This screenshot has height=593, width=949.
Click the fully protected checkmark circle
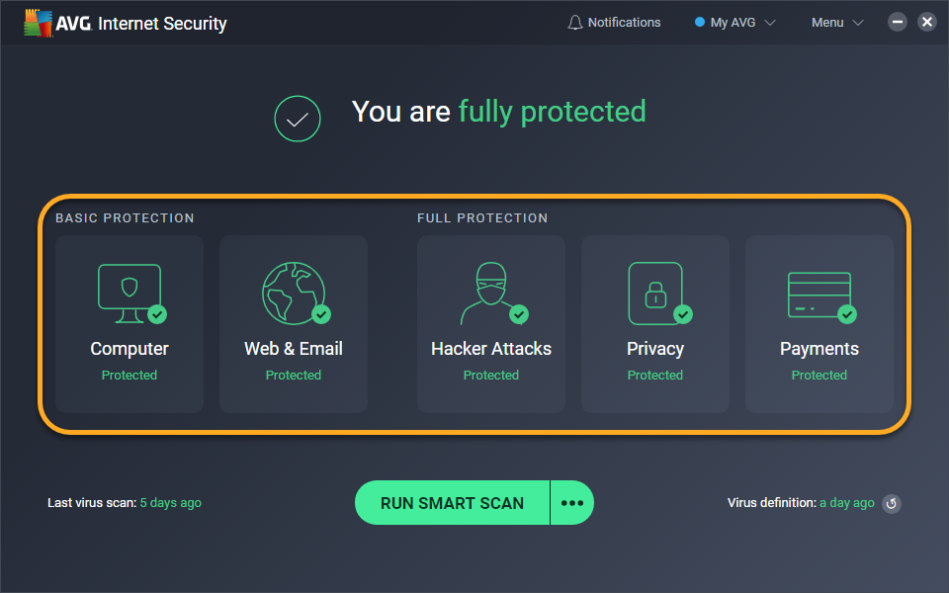pos(298,119)
